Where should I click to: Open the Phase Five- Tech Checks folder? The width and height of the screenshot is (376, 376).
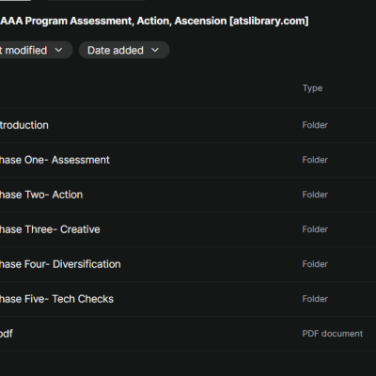coord(188,299)
